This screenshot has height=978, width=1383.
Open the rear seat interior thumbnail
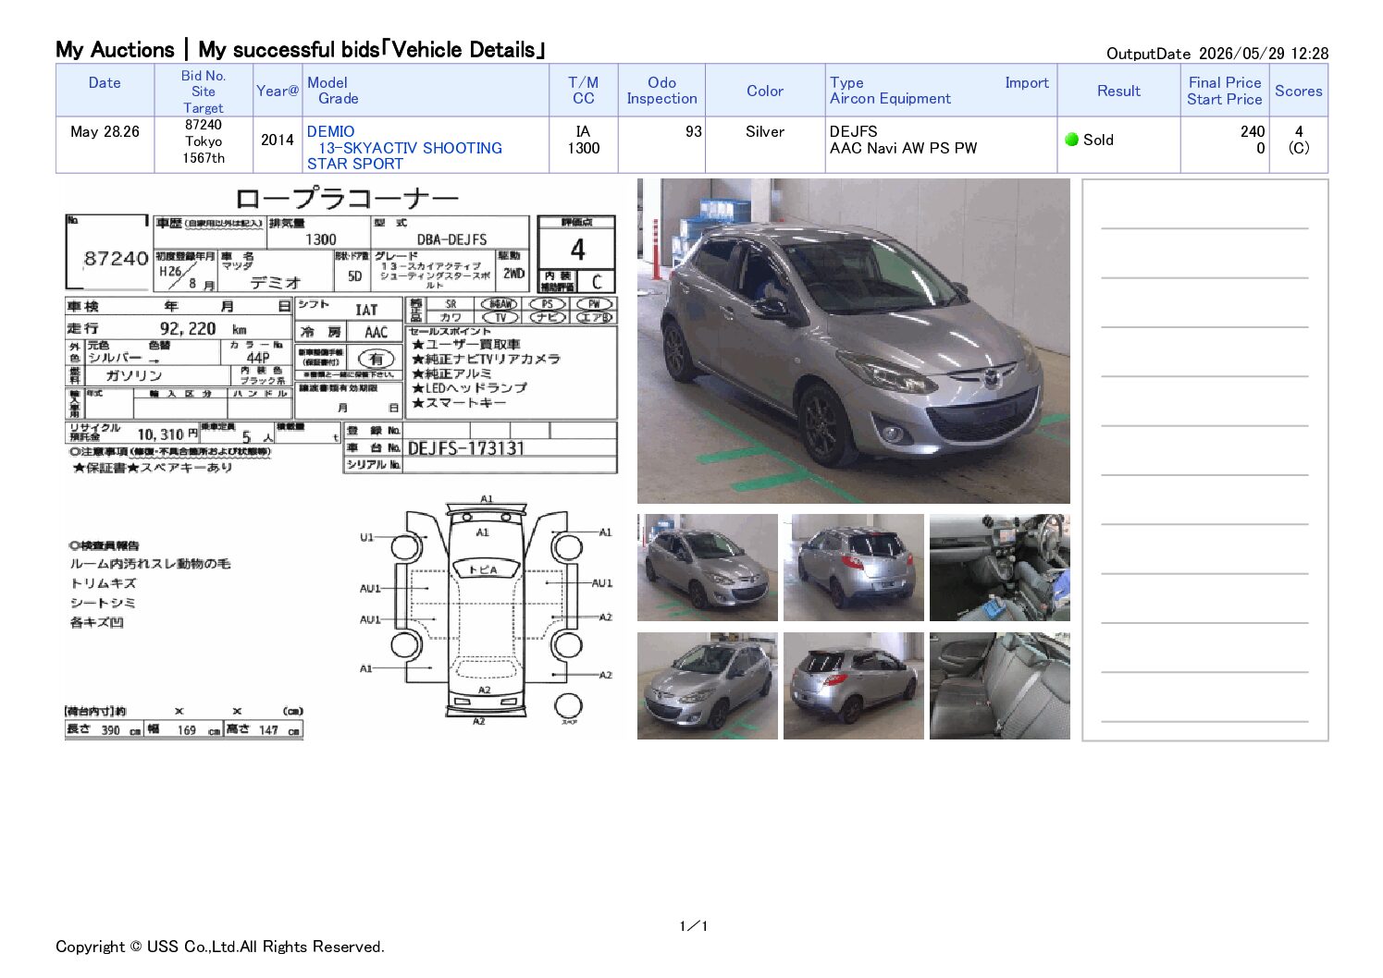click(x=999, y=686)
